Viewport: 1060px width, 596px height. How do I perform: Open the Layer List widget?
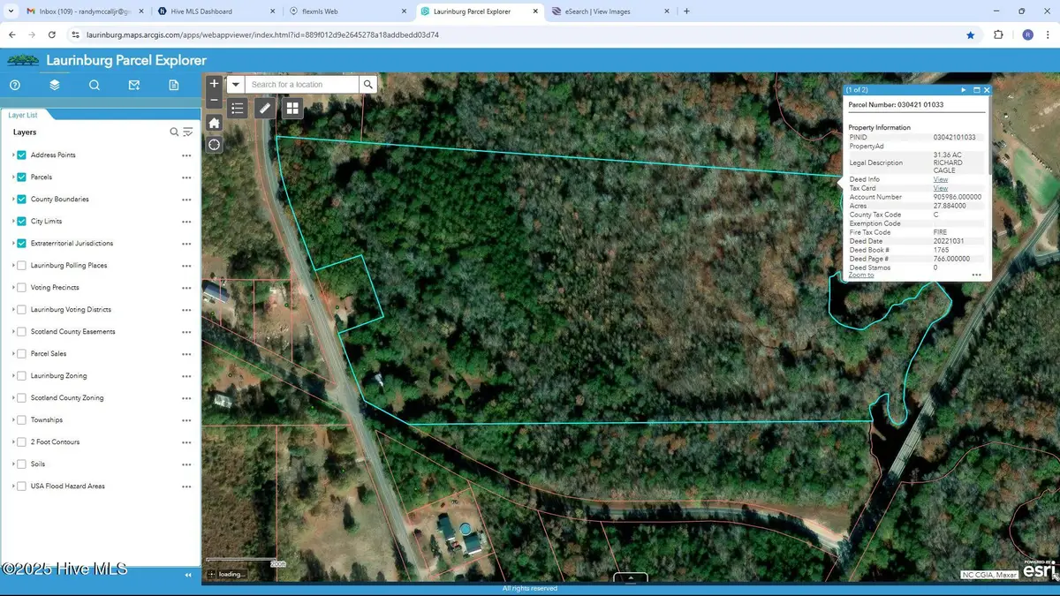click(55, 85)
